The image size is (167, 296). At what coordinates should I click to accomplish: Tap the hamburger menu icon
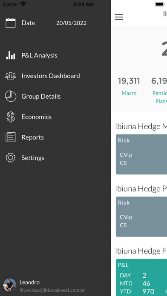(119, 17)
